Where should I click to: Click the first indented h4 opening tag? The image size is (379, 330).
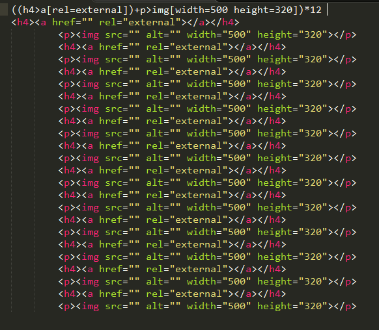(x=70, y=47)
